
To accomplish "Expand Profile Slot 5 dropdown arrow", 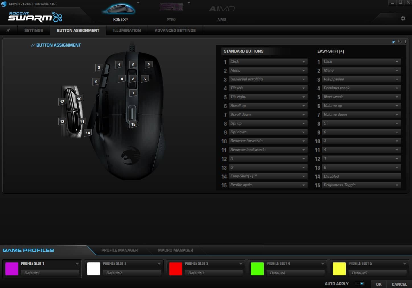I will coord(405,264).
